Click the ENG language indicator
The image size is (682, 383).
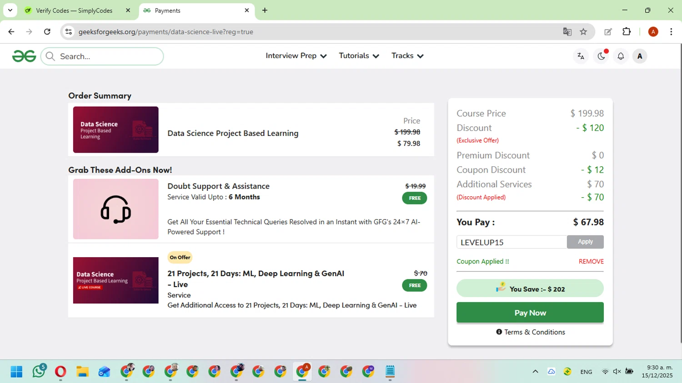[586, 372]
